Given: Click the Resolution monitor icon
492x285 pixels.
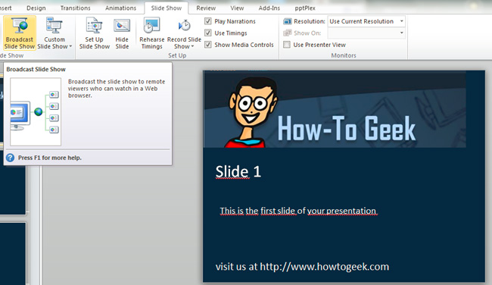Looking at the screenshot, I should (288, 21).
